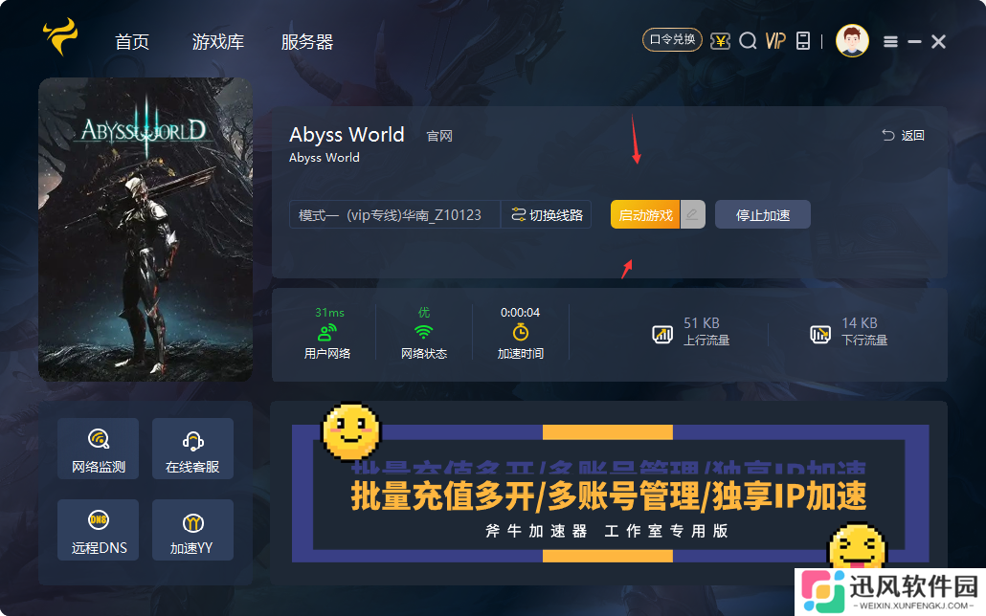This screenshot has height=616, width=986.
Task: Click the Abyss World cover poster
Action: click(x=146, y=229)
